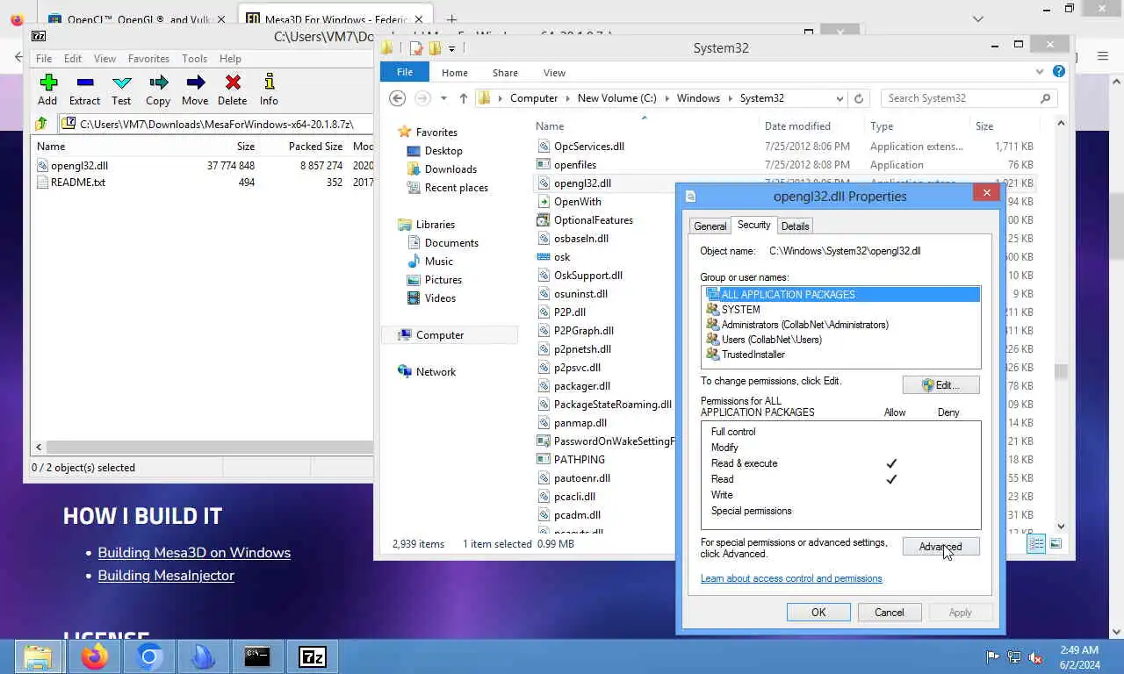Open 7-Zip from the taskbar
The image size is (1124, 674).
tap(313, 656)
